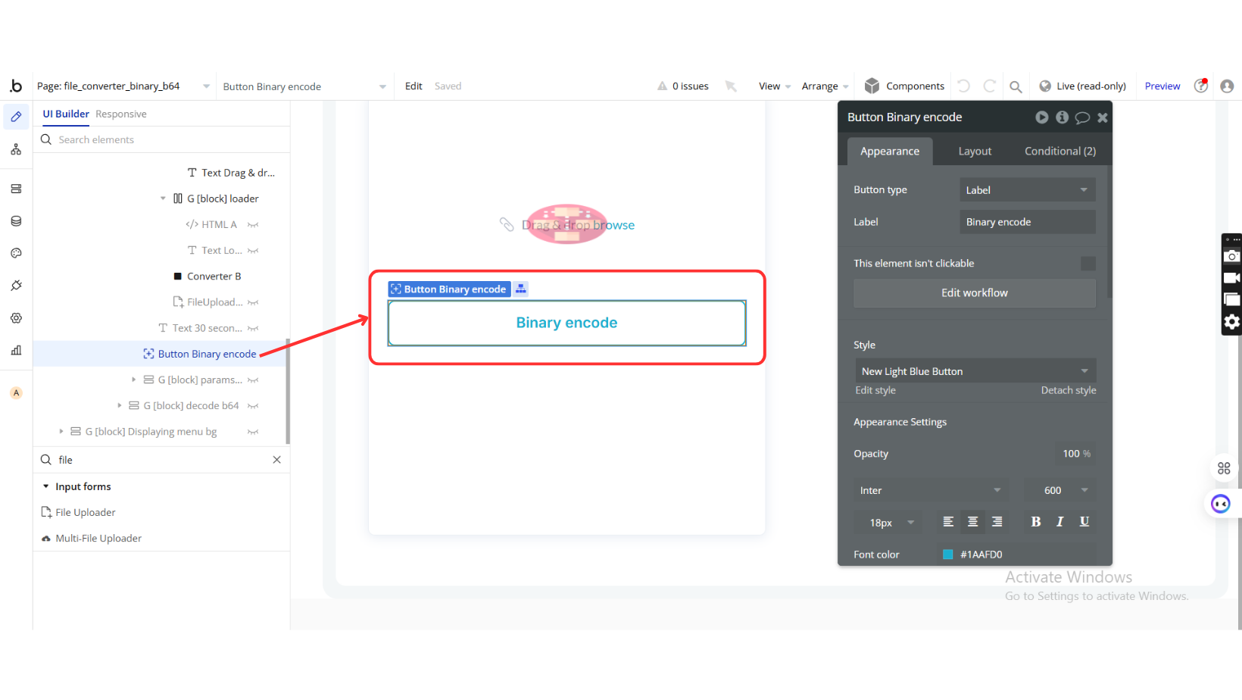Select the Appearance tab
The image size is (1242, 700).
pos(890,152)
